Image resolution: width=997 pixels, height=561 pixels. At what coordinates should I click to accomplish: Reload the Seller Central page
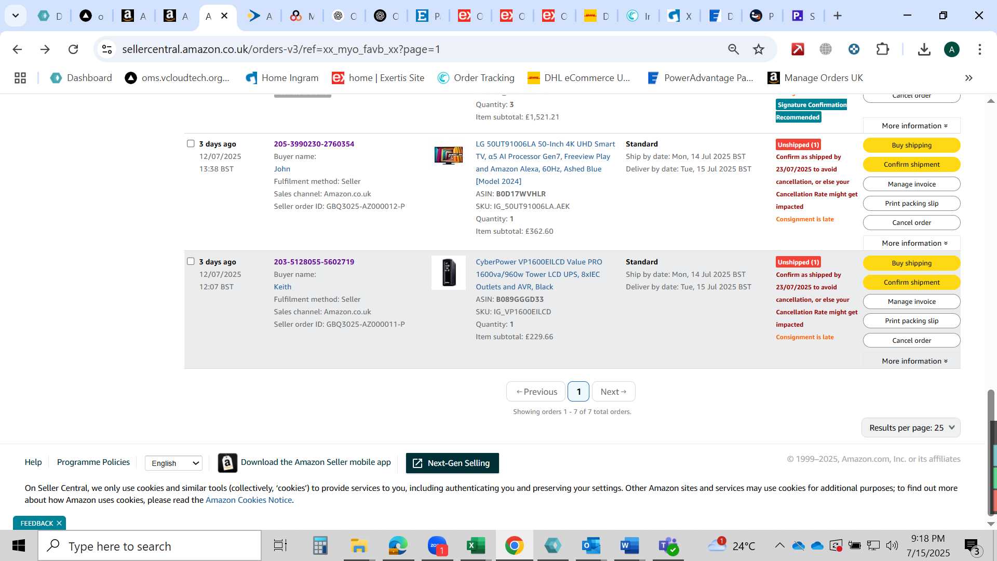click(x=73, y=49)
